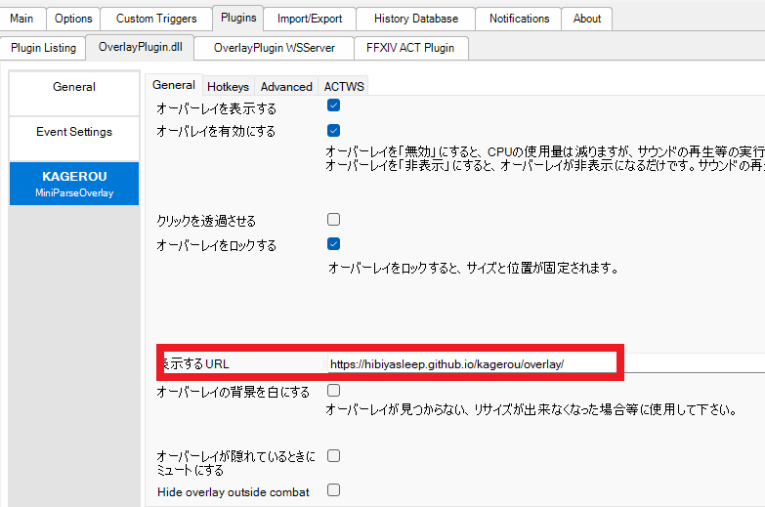Switch to the Notifications tab
The image size is (765, 507).
point(519,19)
